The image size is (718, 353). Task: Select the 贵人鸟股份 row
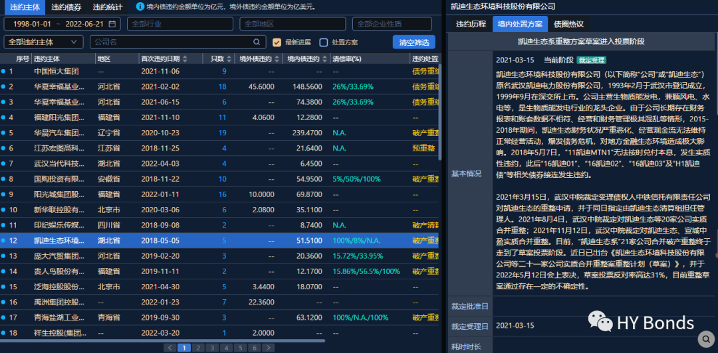pyautogui.click(x=220, y=271)
